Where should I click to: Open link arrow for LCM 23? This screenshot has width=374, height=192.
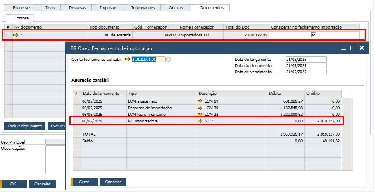tap(200, 114)
